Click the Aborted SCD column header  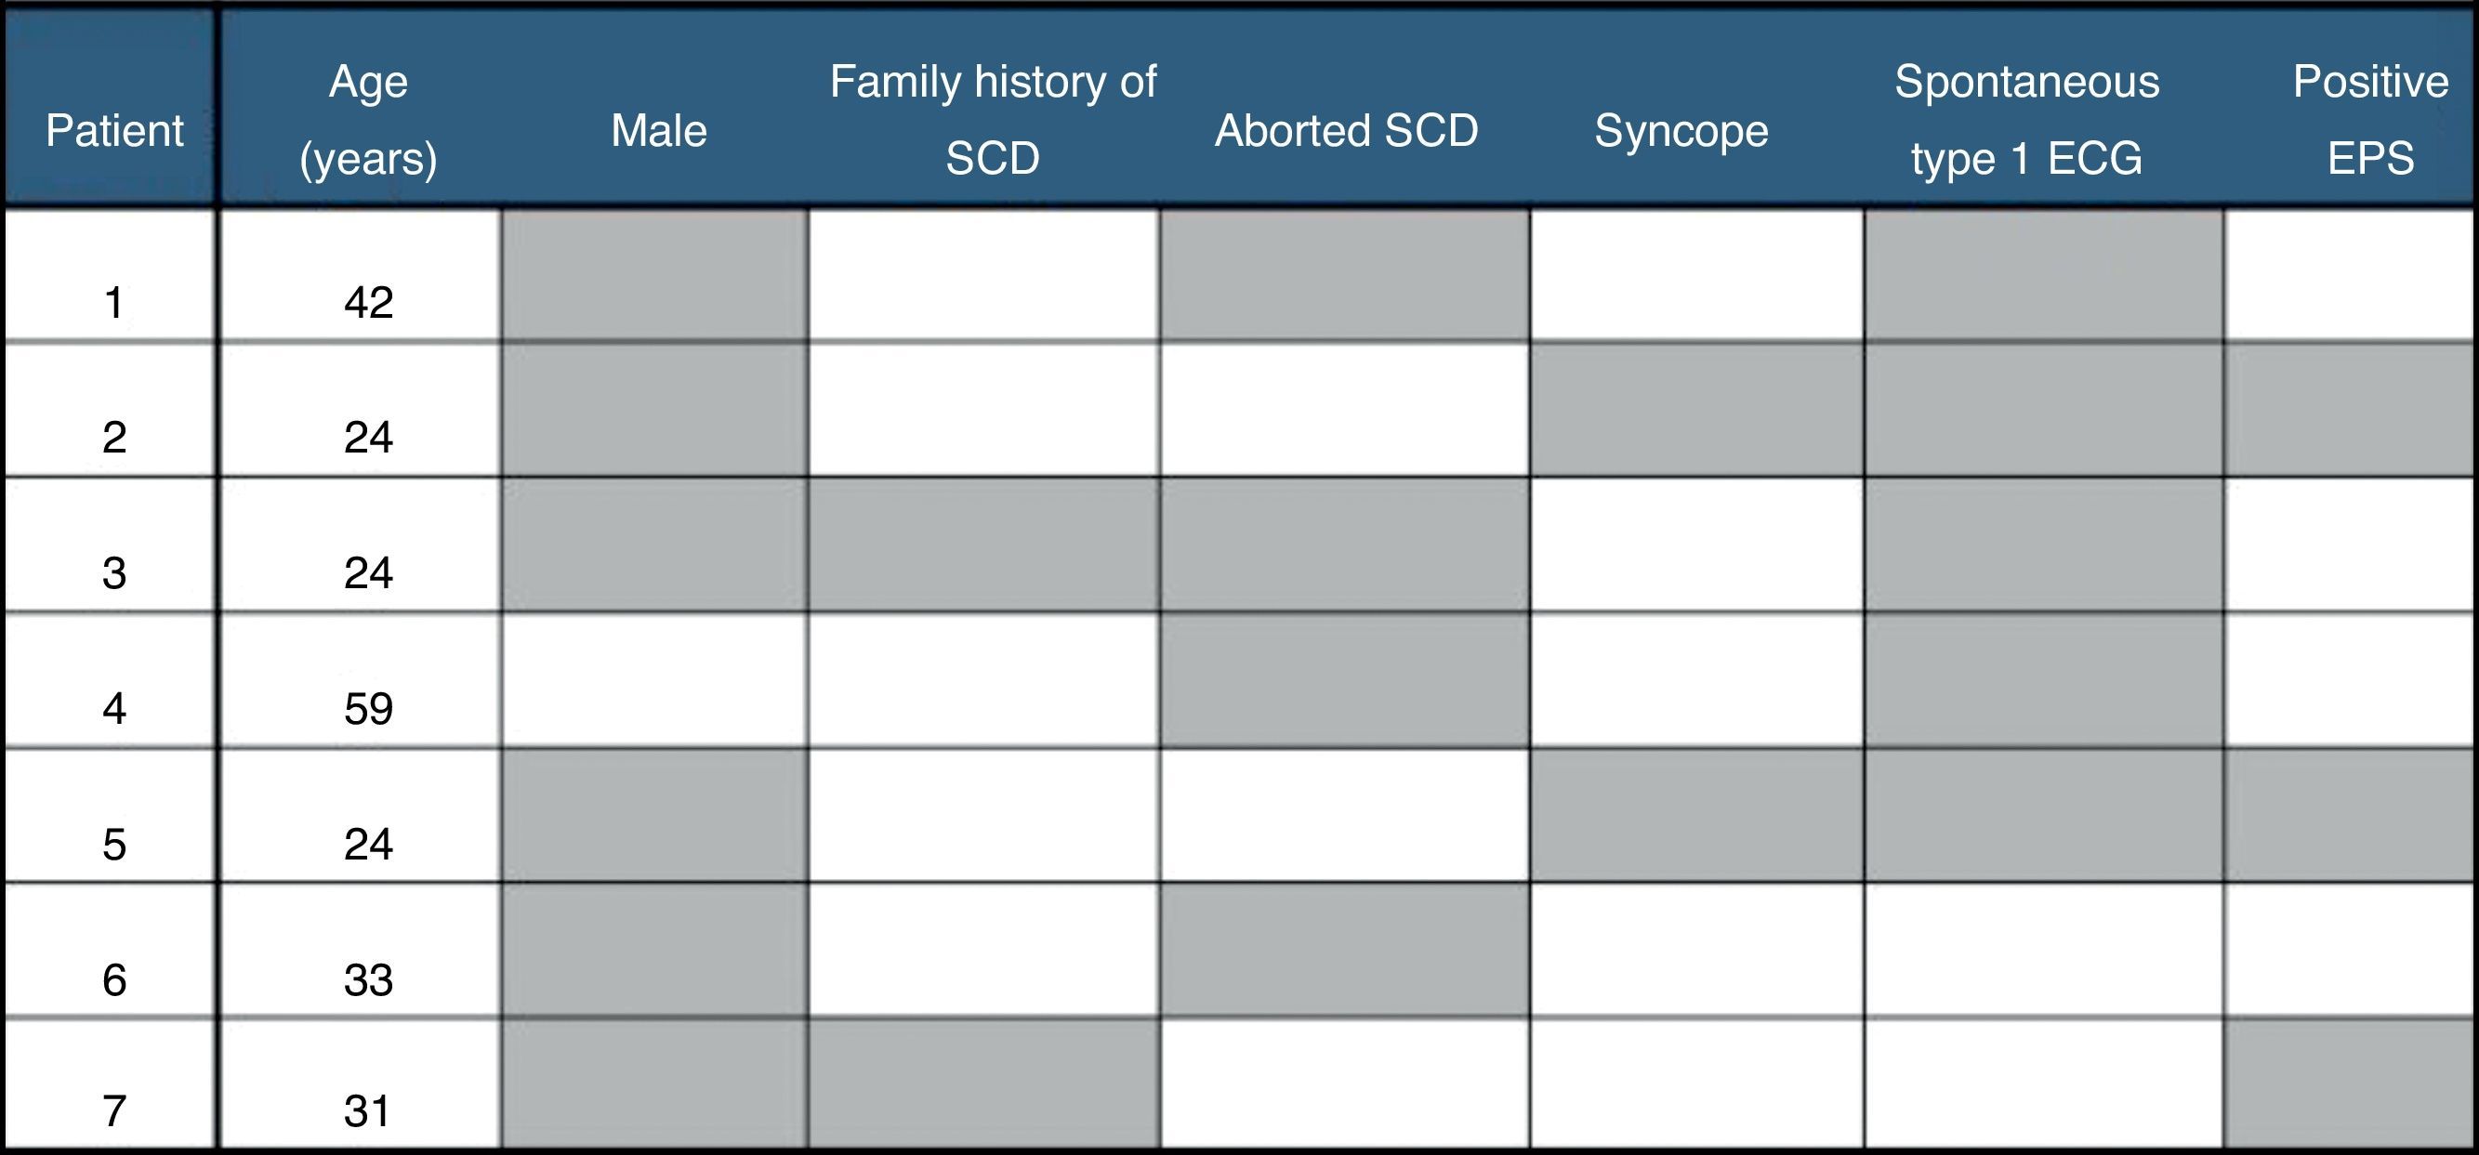[x=1345, y=131]
